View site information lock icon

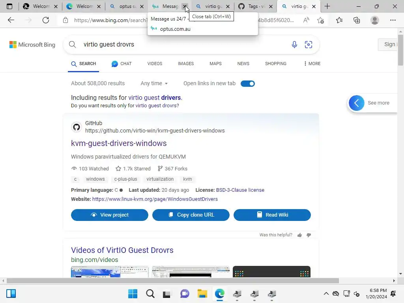[65, 20]
